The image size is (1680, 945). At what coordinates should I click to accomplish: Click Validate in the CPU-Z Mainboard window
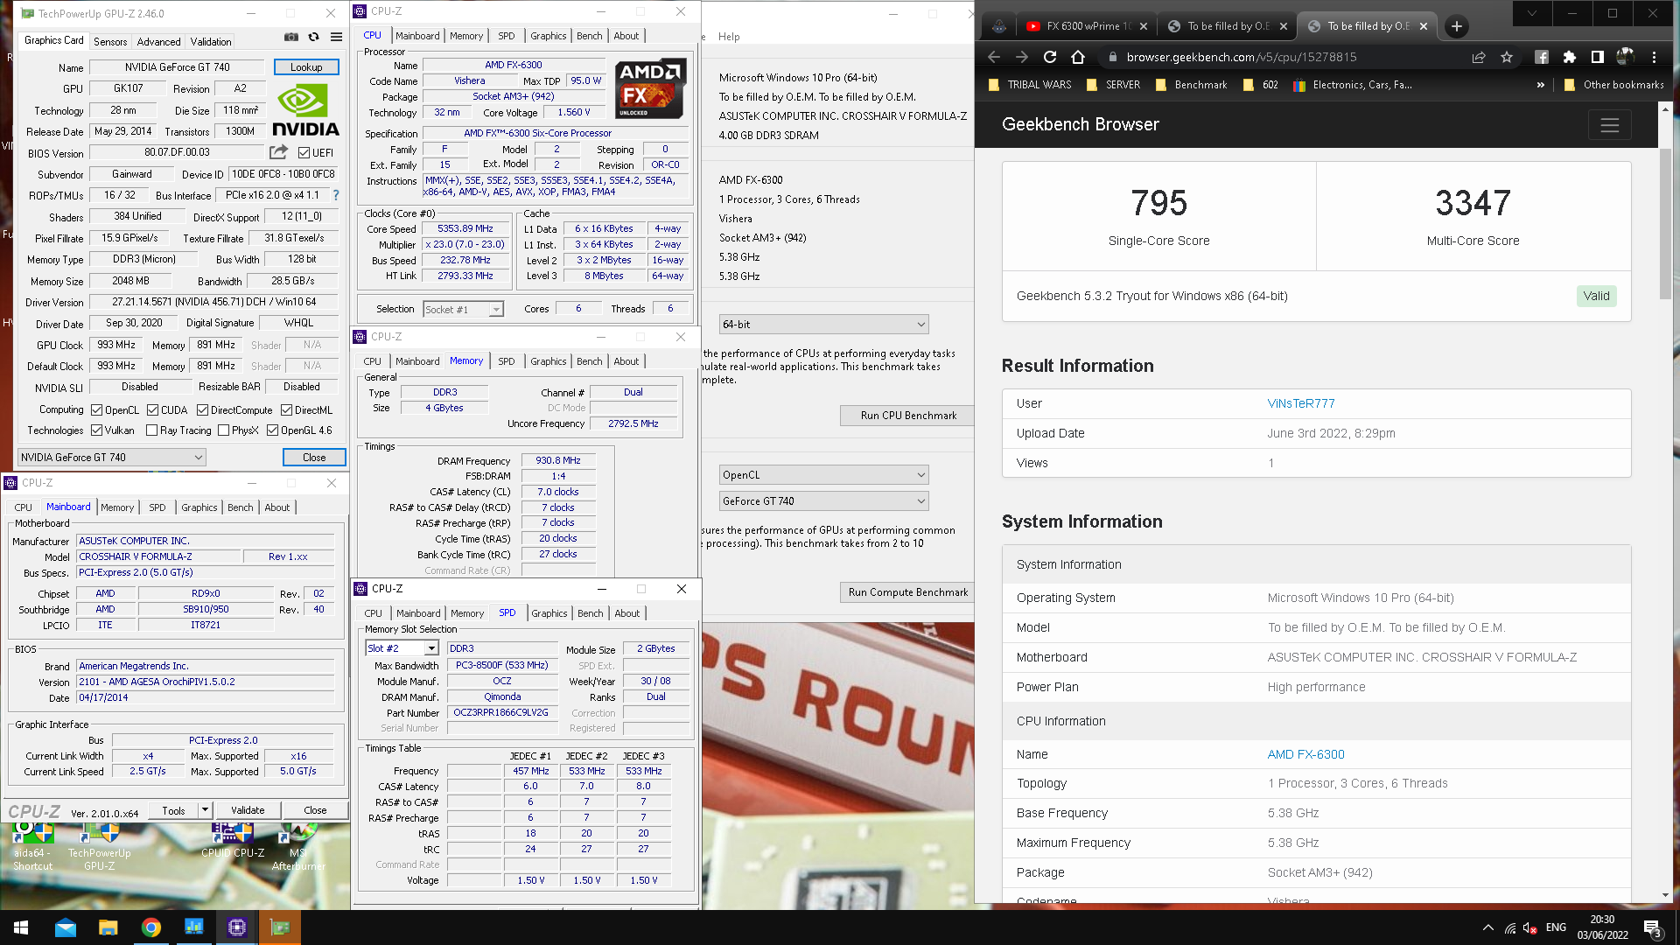tap(248, 810)
